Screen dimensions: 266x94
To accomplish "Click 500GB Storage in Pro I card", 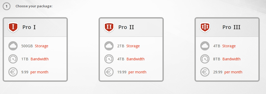I will [x=35, y=46].
